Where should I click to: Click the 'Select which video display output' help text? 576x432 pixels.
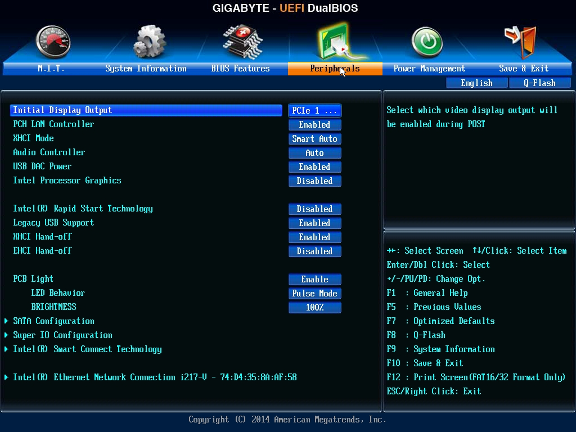[472, 117]
